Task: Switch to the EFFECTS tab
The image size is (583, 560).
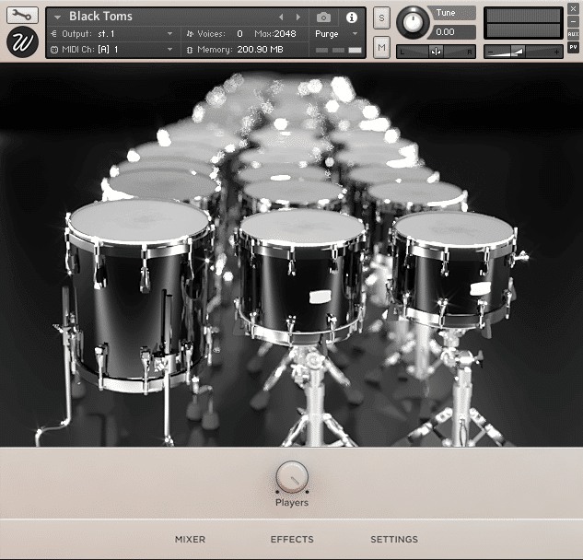Action: click(x=292, y=540)
